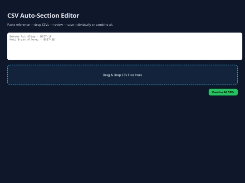Image resolution: width=245 pixels, height=183 pixels.
Task: Click the Combine All CSVs button
Action: tap(223, 92)
